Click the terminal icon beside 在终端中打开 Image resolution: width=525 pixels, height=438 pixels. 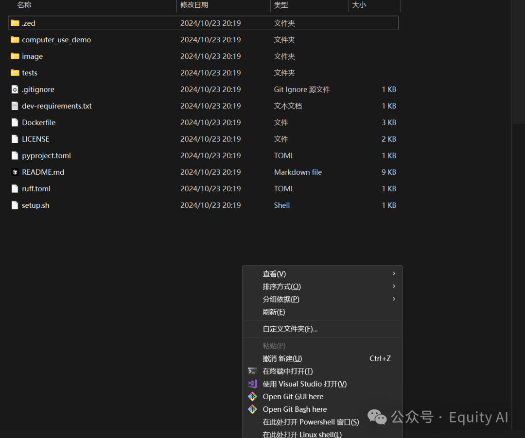[252, 371]
